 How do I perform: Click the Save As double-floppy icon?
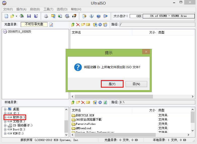click(36, 16)
